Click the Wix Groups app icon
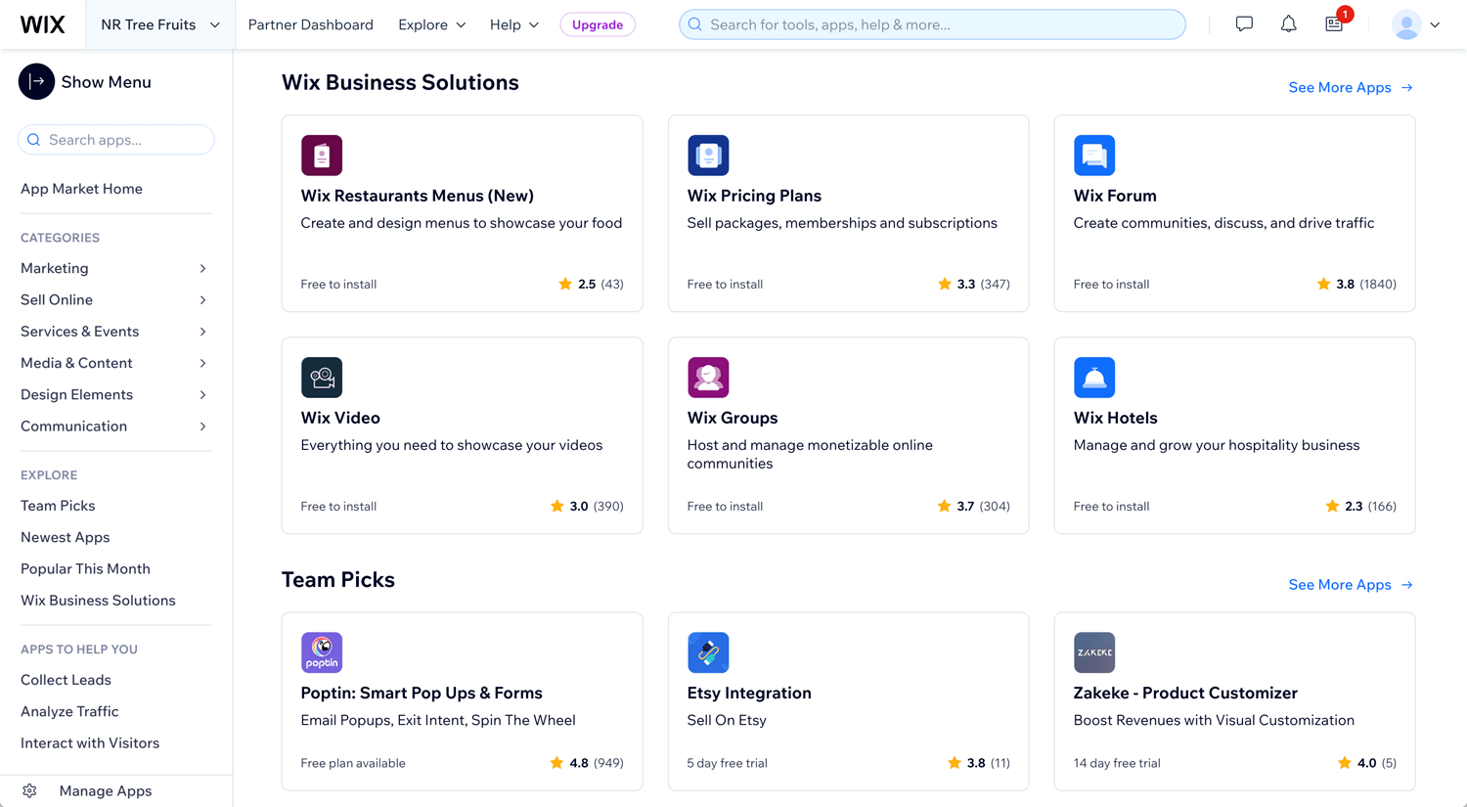The width and height of the screenshot is (1467, 807). pyautogui.click(x=708, y=377)
